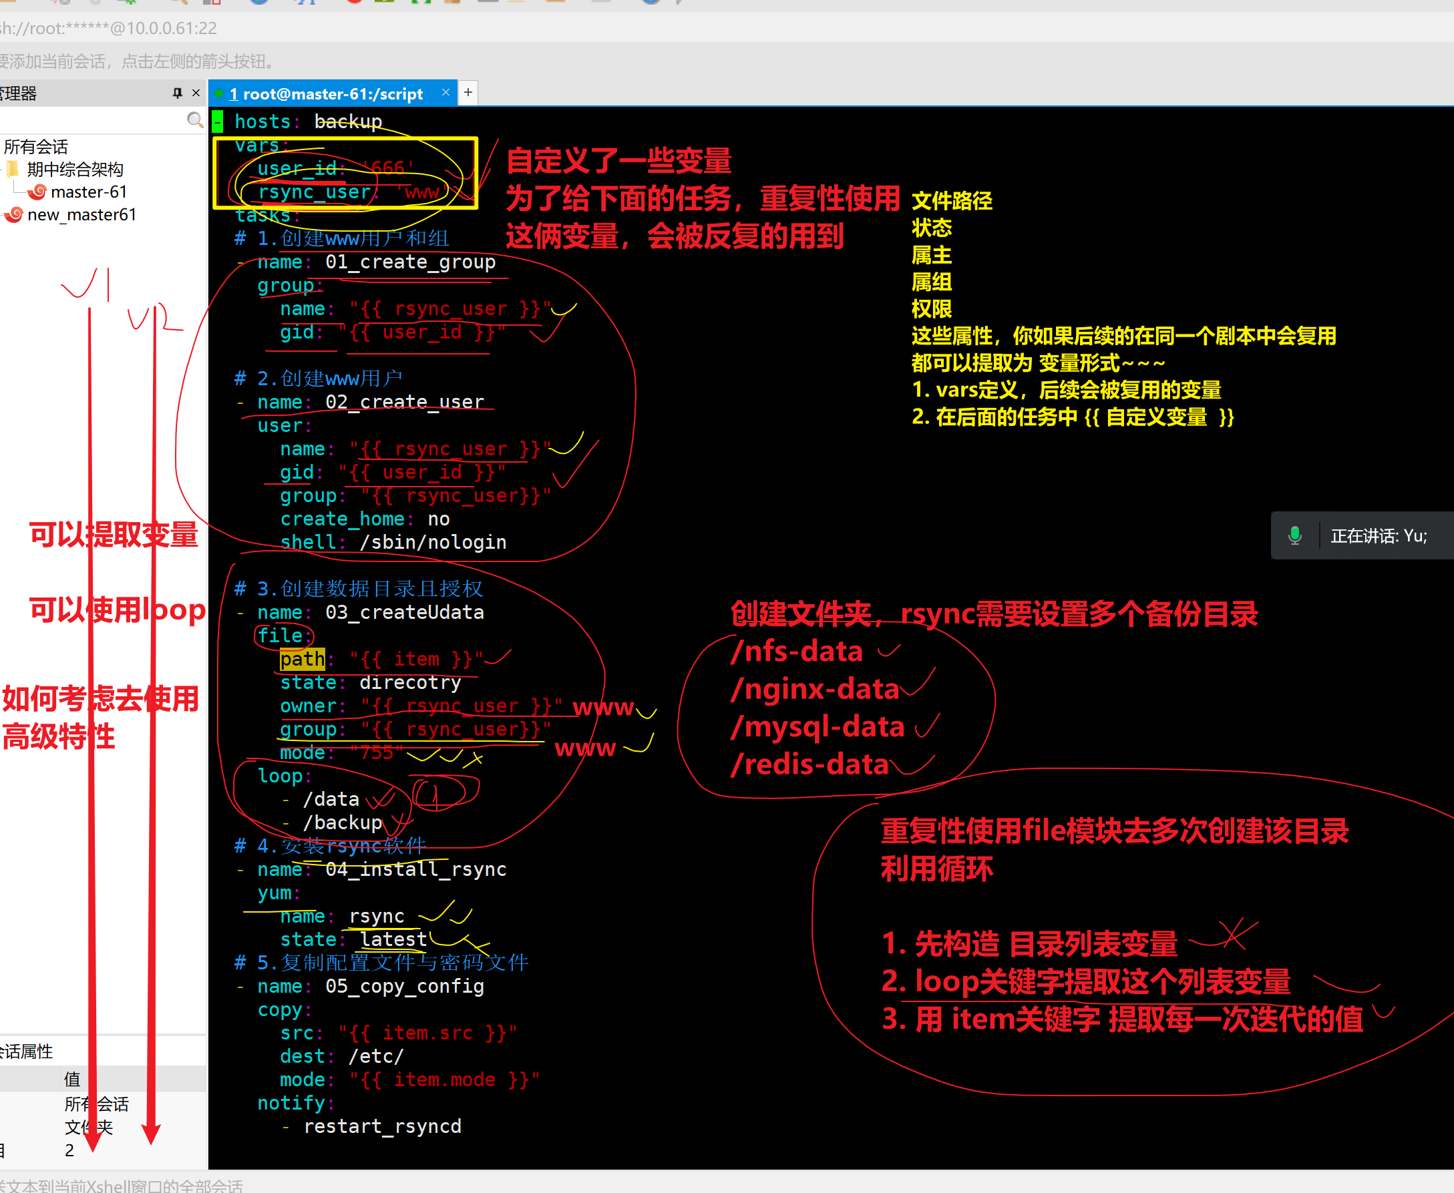Click the new_master61 session swirl icon
1454x1193 pixels.
15,214
